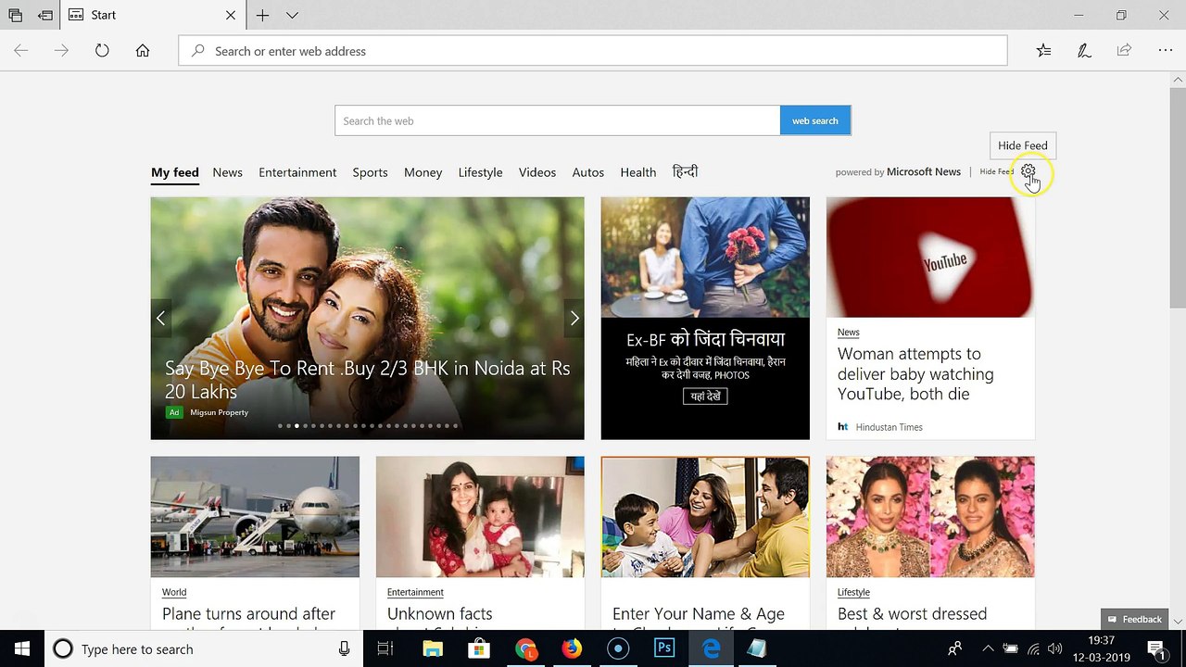Show previous carousel slide
1186x667 pixels.
tap(161, 319)
